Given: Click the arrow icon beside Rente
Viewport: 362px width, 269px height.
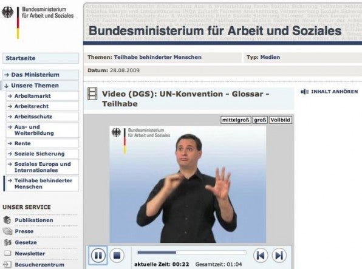Looking at the screenshot, I should point(10,143).
